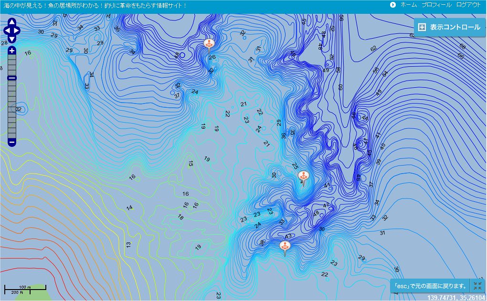Click the 「esc」で元の画面に戻ります message
This screenshot has height=301, width=487.
coord(430,286)
